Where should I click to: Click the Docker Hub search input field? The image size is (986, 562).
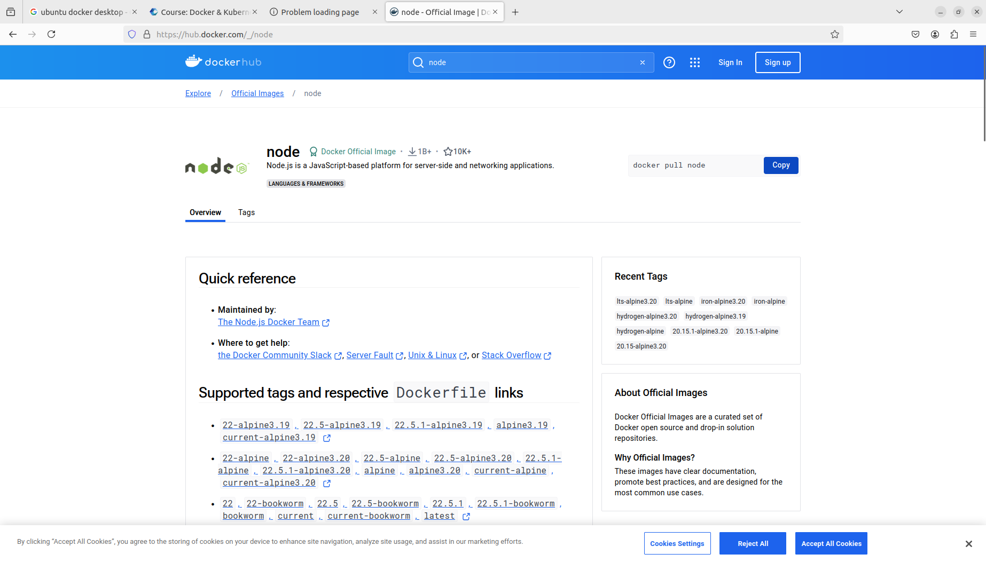(529, 62)
